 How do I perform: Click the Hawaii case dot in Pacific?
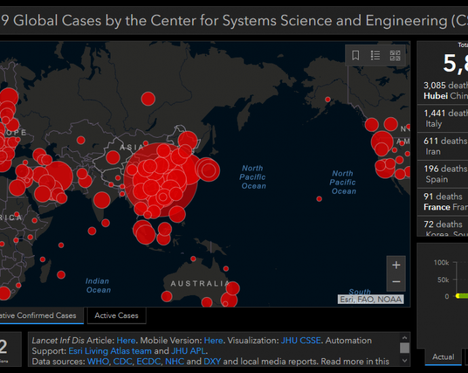pyautogui.click(x=319, y=199)
